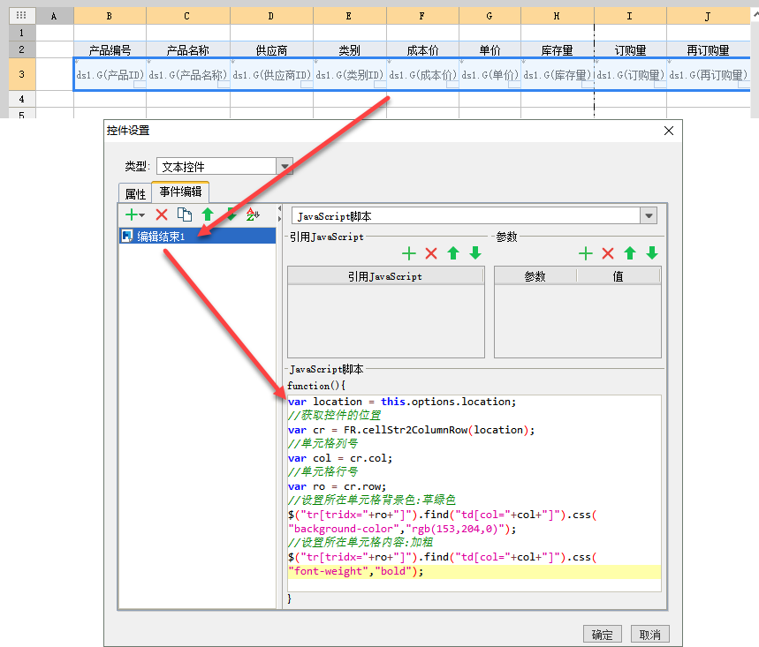Close the 控件设置 dialog
Image resolution: width=759 pixels, height=647 pixels.
[x=669, y=131]
